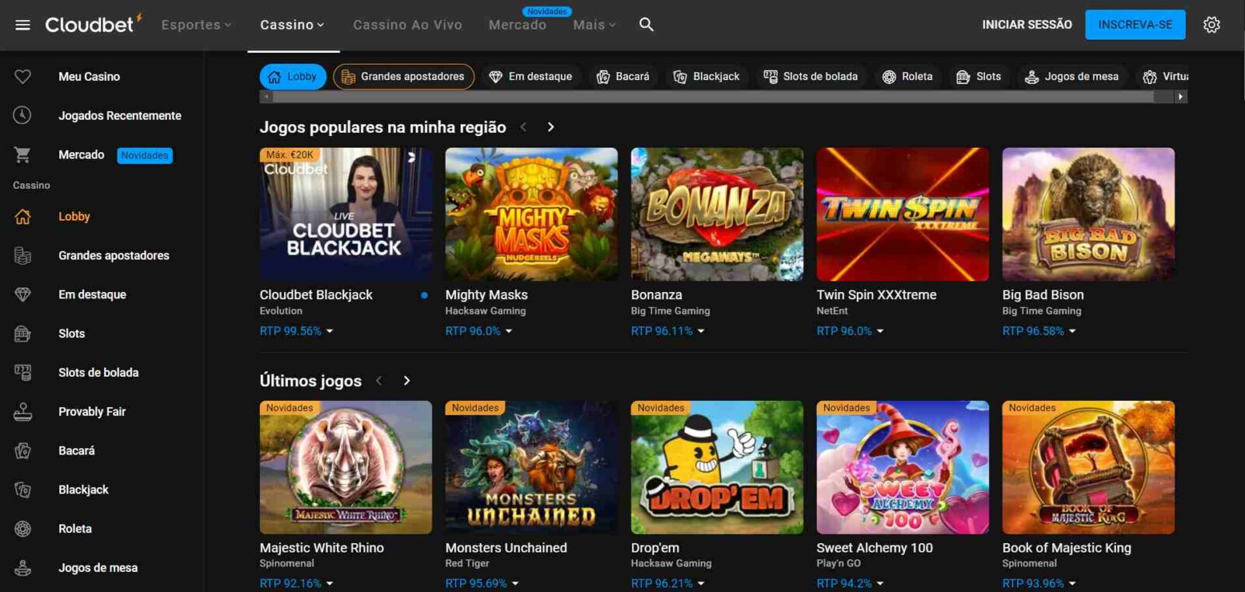Click sidebar Provably Fair stamp icon
The image size is (1245, 592).
tap(23, 412)
